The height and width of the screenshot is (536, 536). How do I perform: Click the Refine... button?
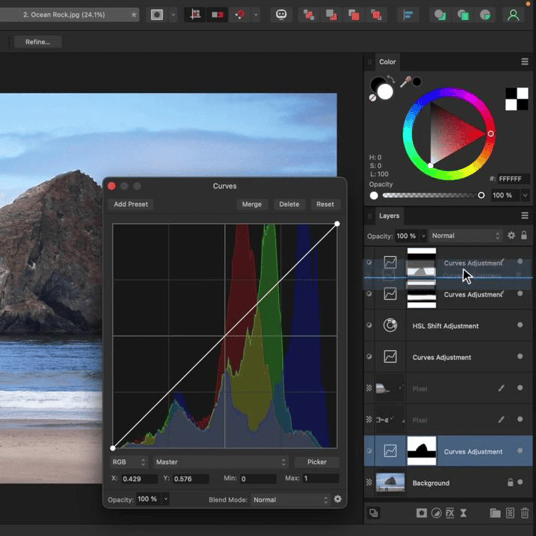click(38, 42)
